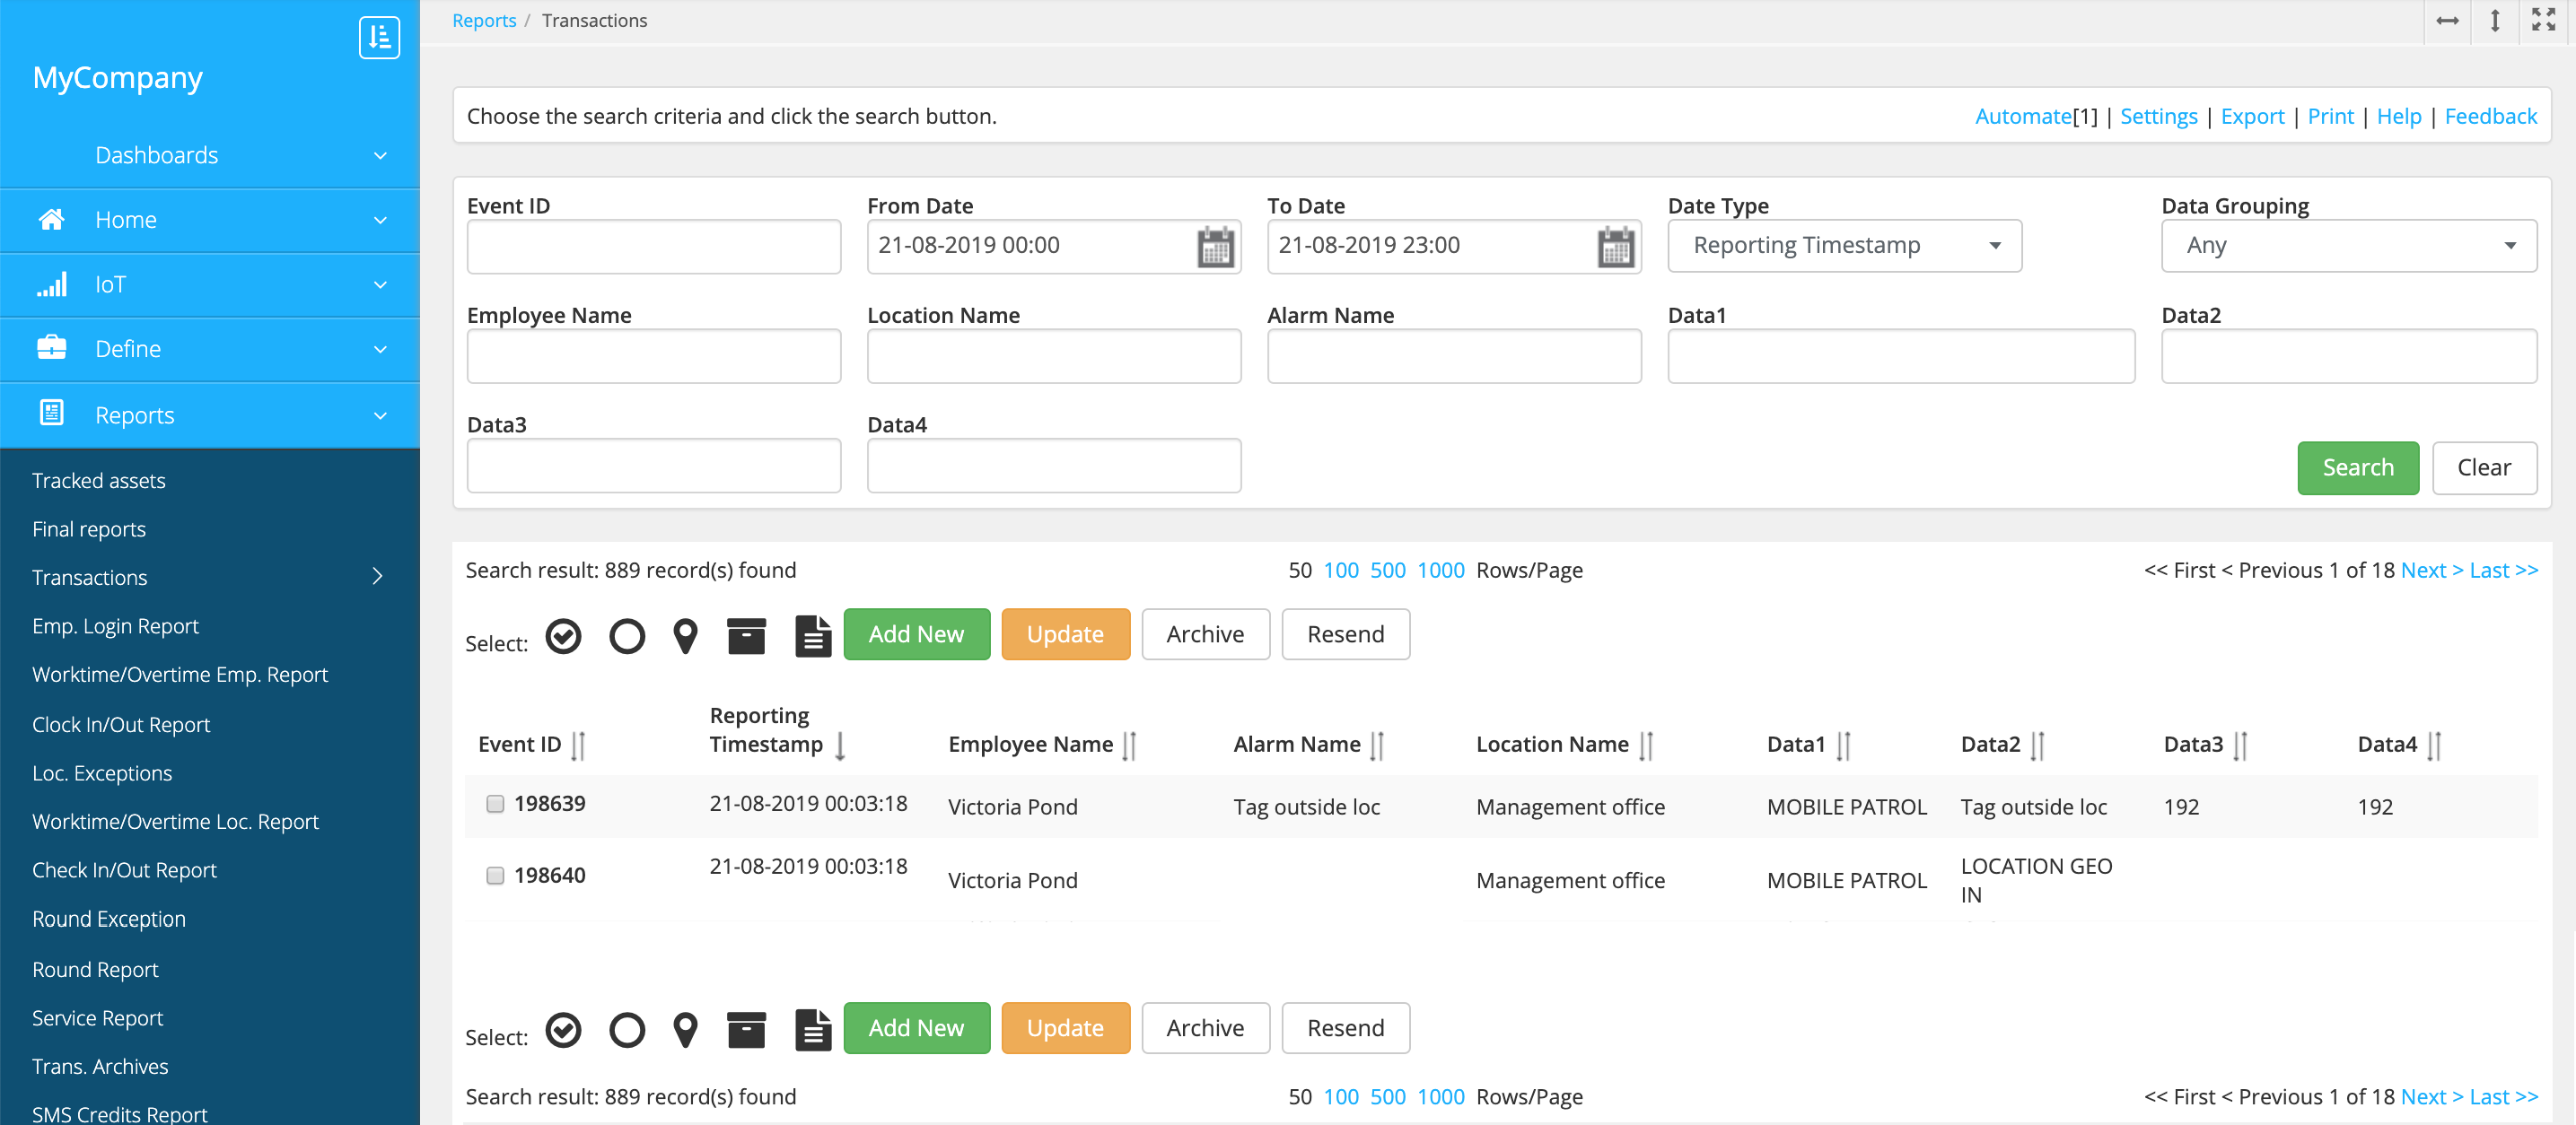The width and height of the screenshot is (2576, 1125).
Task: Click the sidebar collapse icon beside MyCompany
Action: [x=379, y=38]
